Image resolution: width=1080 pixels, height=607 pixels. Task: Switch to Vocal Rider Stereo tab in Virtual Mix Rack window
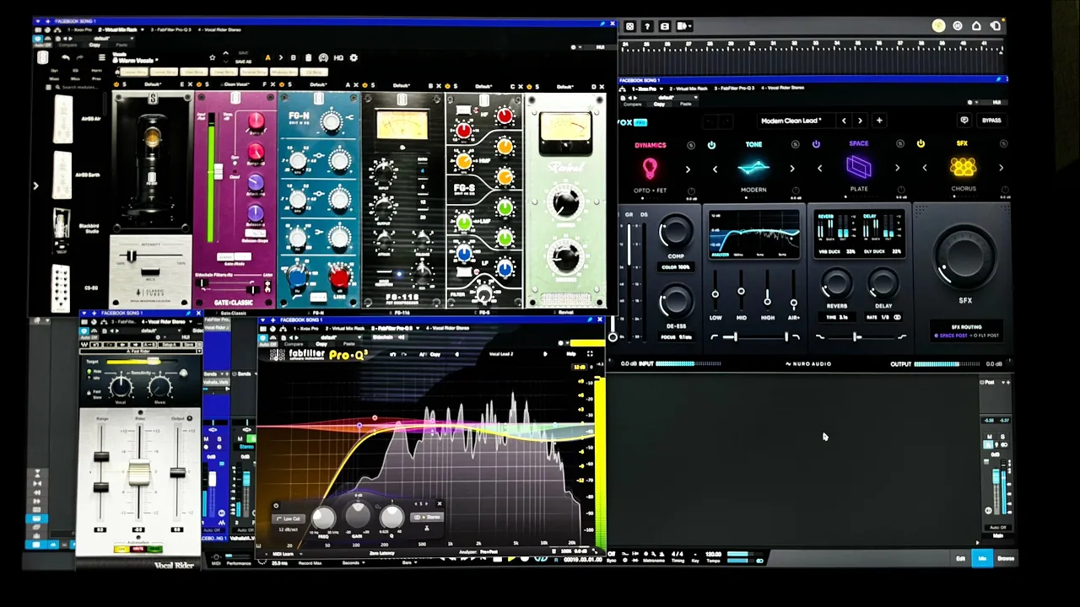point(219,30)
